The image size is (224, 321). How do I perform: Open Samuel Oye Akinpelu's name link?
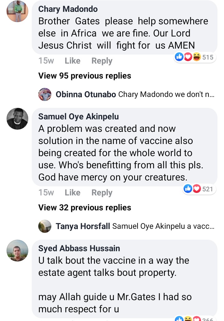pyautogui.click(x=78, y=117)
